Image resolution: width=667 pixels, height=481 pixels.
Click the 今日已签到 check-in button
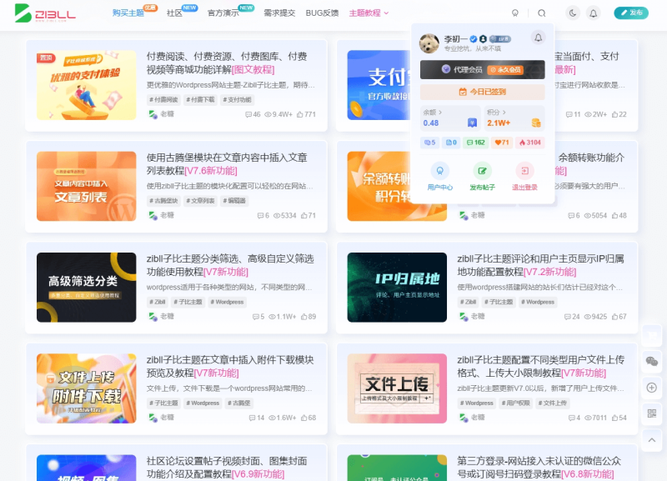[x=483, y=92]
